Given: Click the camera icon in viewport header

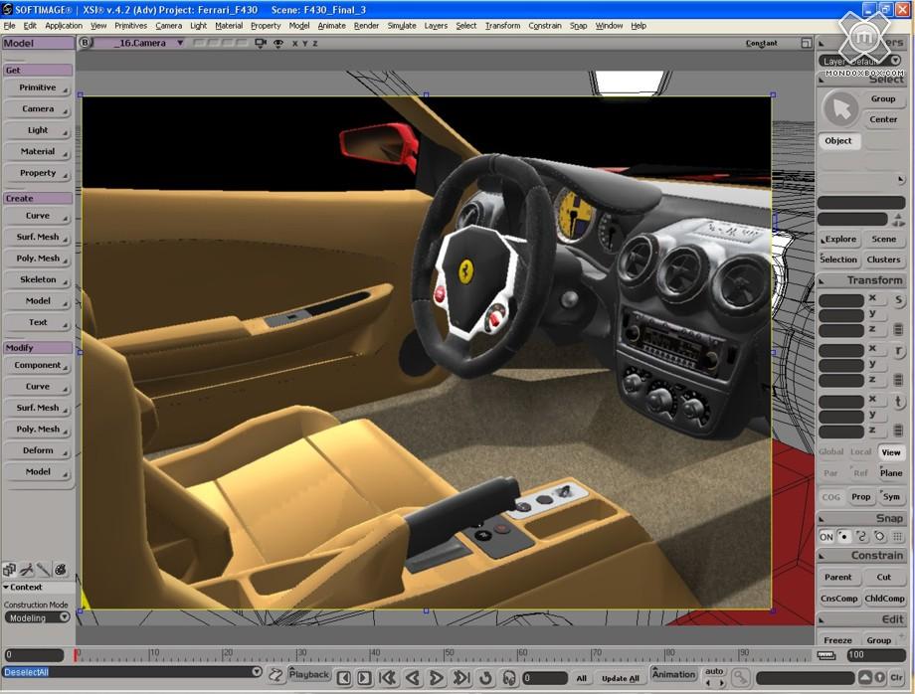Looking at the screenshot, I should click(x=261, y=44).
